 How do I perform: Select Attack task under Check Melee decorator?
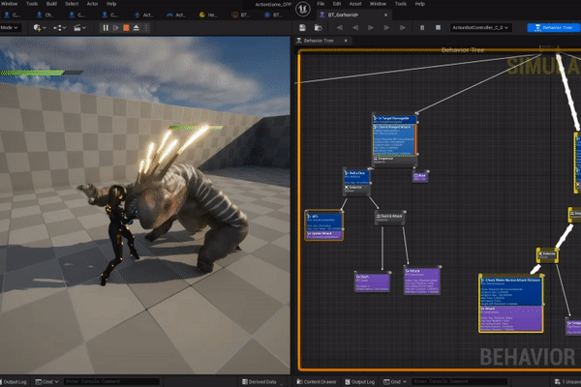coord(511,318)
